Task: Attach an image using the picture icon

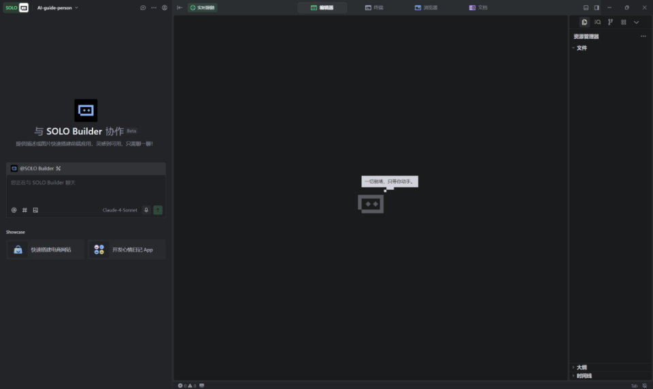Action: (x=35, y=210)
